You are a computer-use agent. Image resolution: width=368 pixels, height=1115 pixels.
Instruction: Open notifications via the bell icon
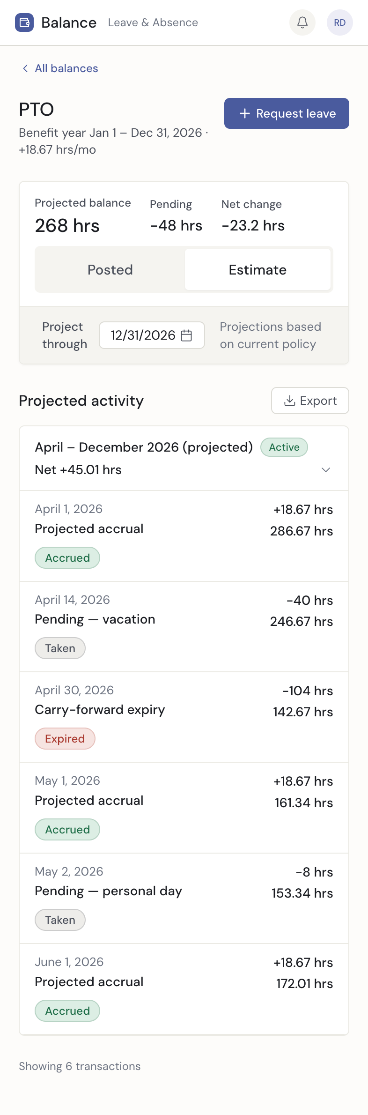[302, 22]
